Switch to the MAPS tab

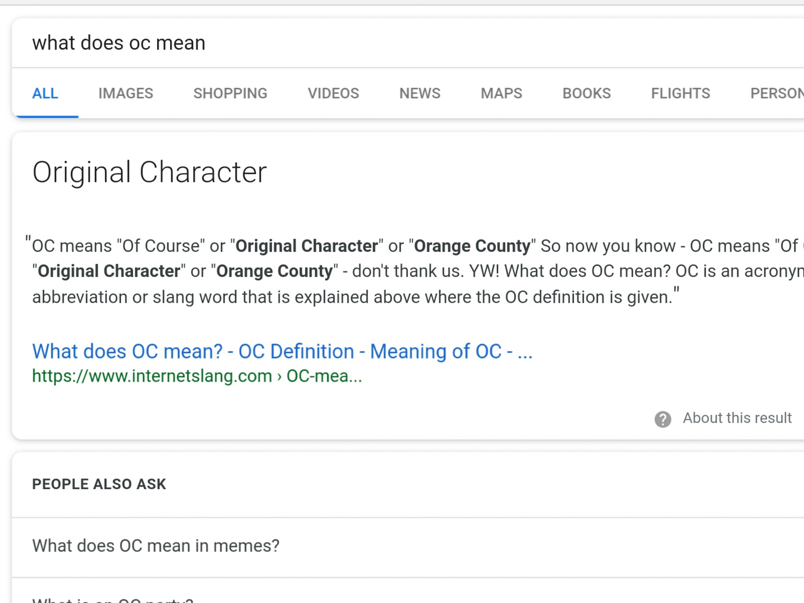501,93
